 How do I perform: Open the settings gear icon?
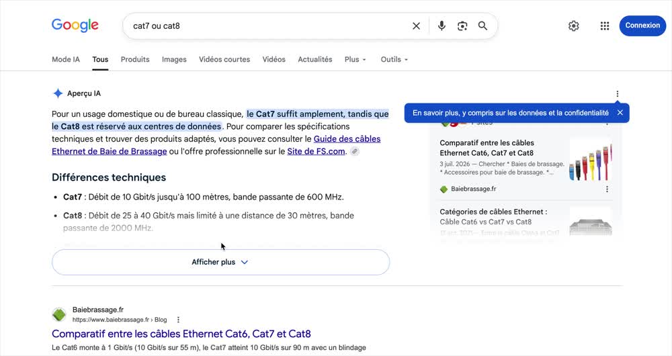pos(573,26)
